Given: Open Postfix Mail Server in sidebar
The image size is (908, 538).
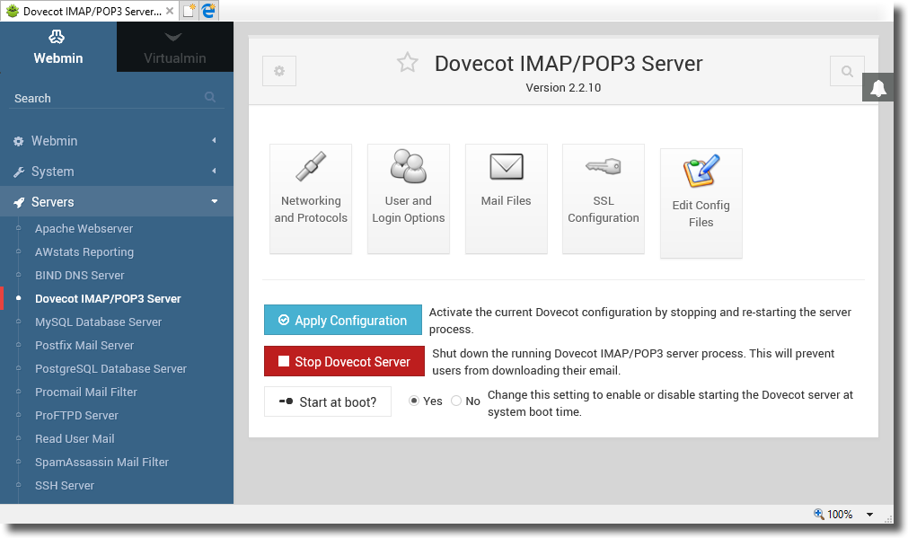Looking at the screenshot, I should pyautogui.click(x=84, y=345).
